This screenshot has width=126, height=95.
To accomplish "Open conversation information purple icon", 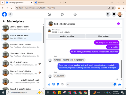I will pyautogui.click(x=118, y=24).
